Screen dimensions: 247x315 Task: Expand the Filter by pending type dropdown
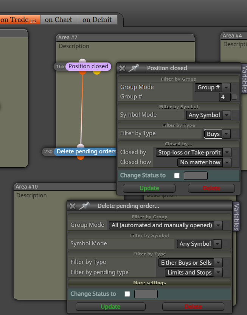click(218, 273)
